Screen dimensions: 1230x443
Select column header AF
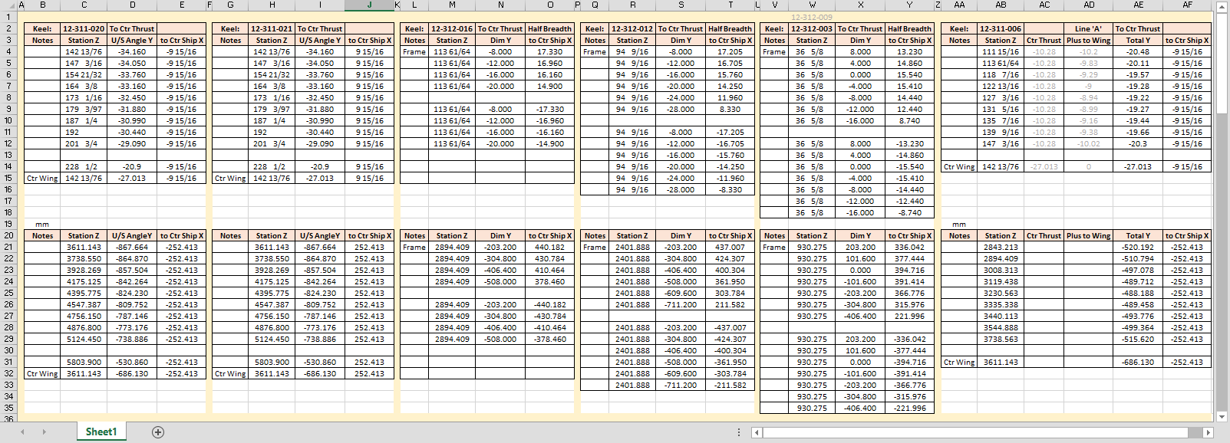(1187, 5)
